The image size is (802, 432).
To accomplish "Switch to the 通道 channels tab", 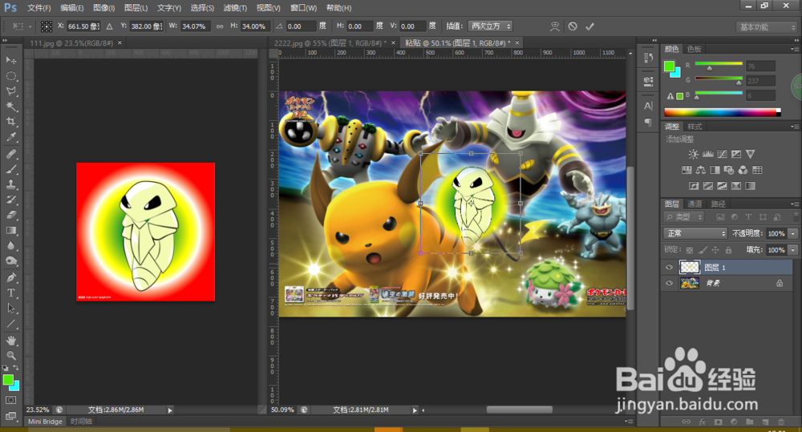I will (x=695, y=204).
